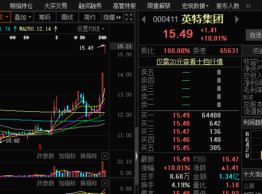The image size is (262, 194).
Task: Click 换指标 in the volume indicator panel
Action: click(x=89, y=156)
